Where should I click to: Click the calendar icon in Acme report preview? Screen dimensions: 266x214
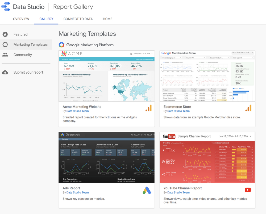click(x=131, y=54)
